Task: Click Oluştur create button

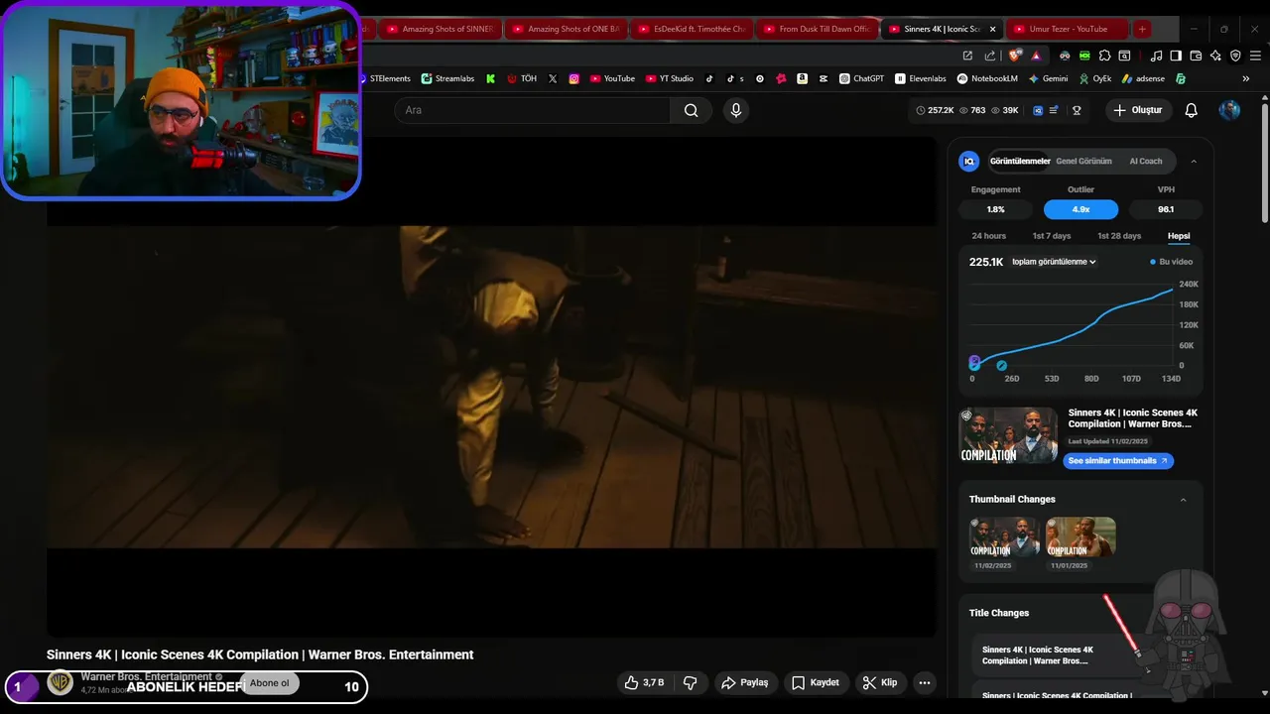Action: click(1137, 110)
